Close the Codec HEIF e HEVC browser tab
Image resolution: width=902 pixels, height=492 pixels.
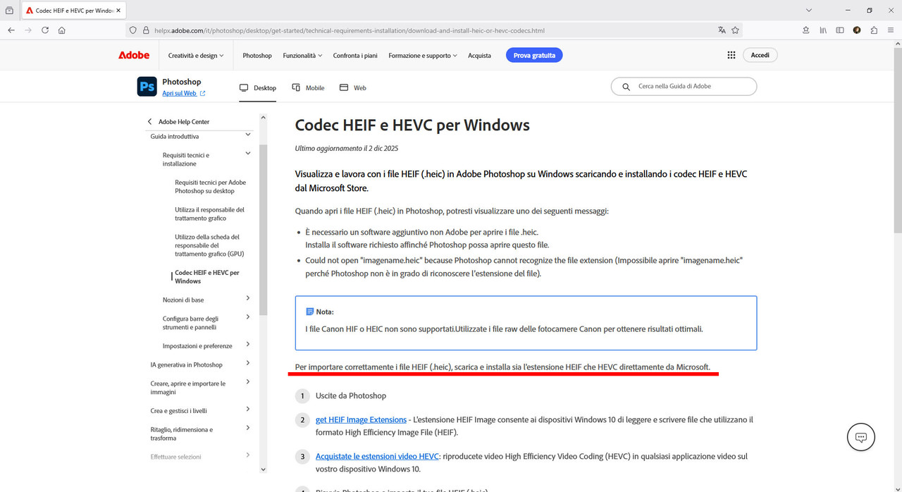pos(118,11)
